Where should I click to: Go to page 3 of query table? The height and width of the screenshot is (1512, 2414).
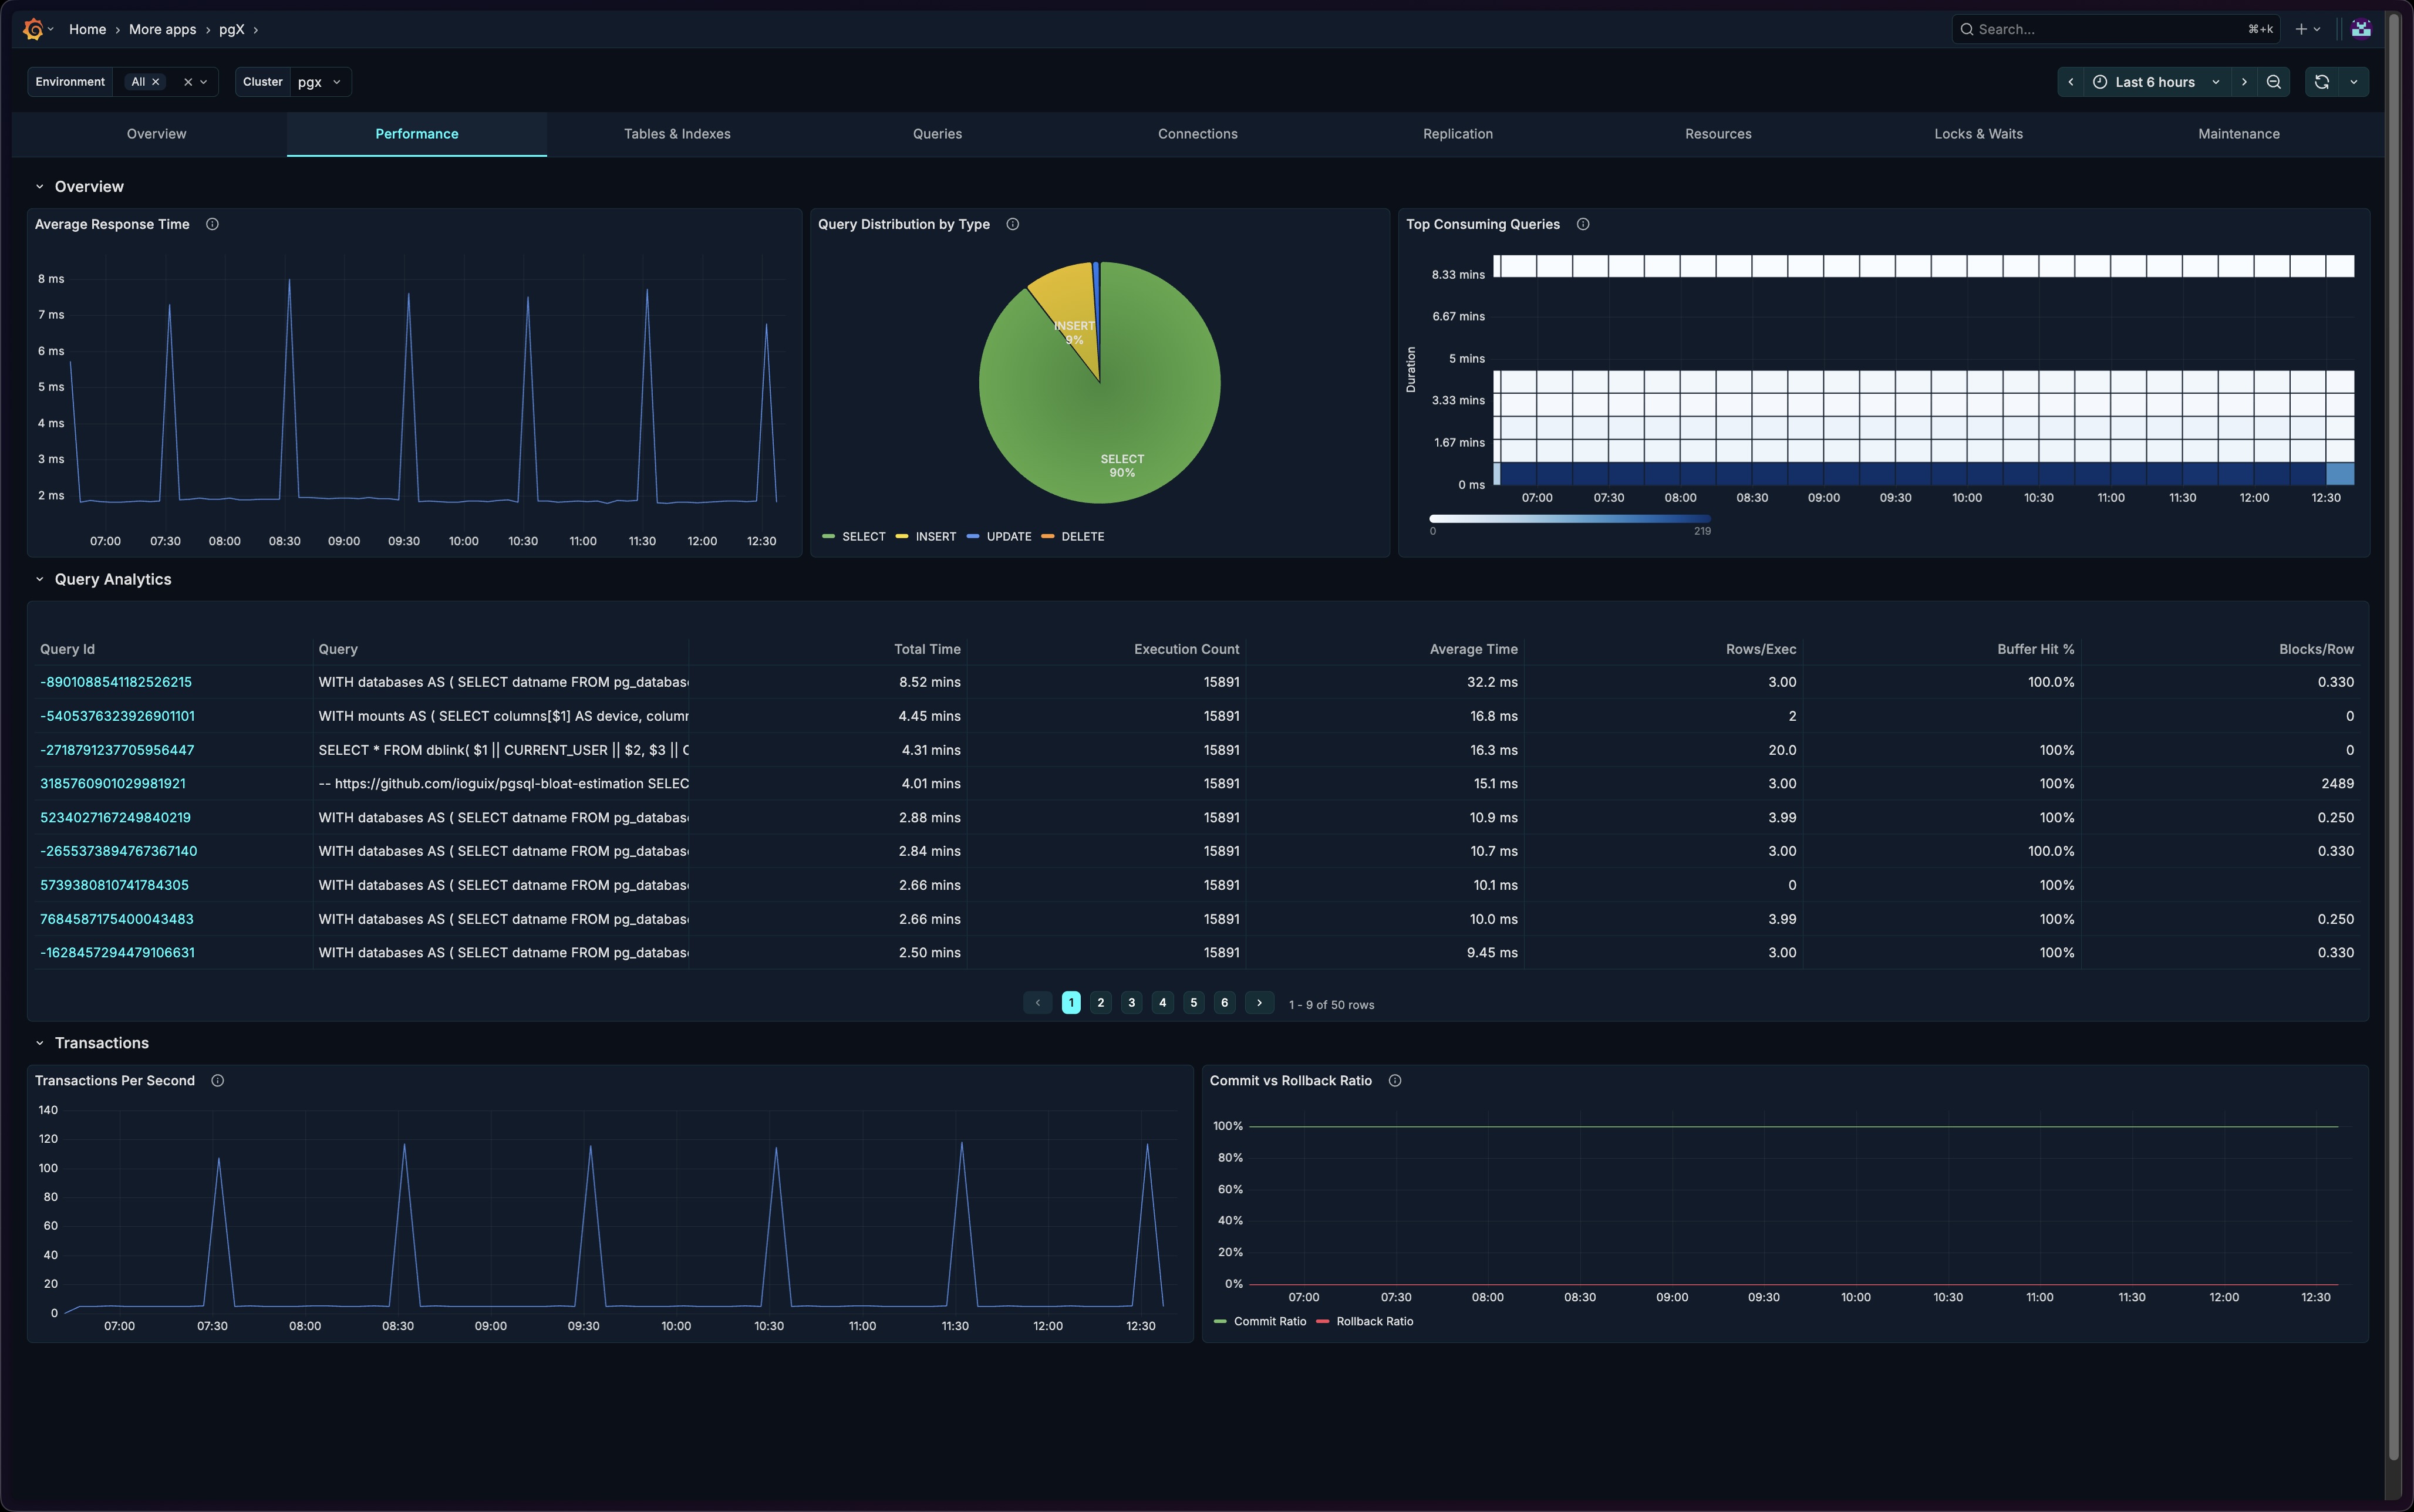click(1132, 1003)
